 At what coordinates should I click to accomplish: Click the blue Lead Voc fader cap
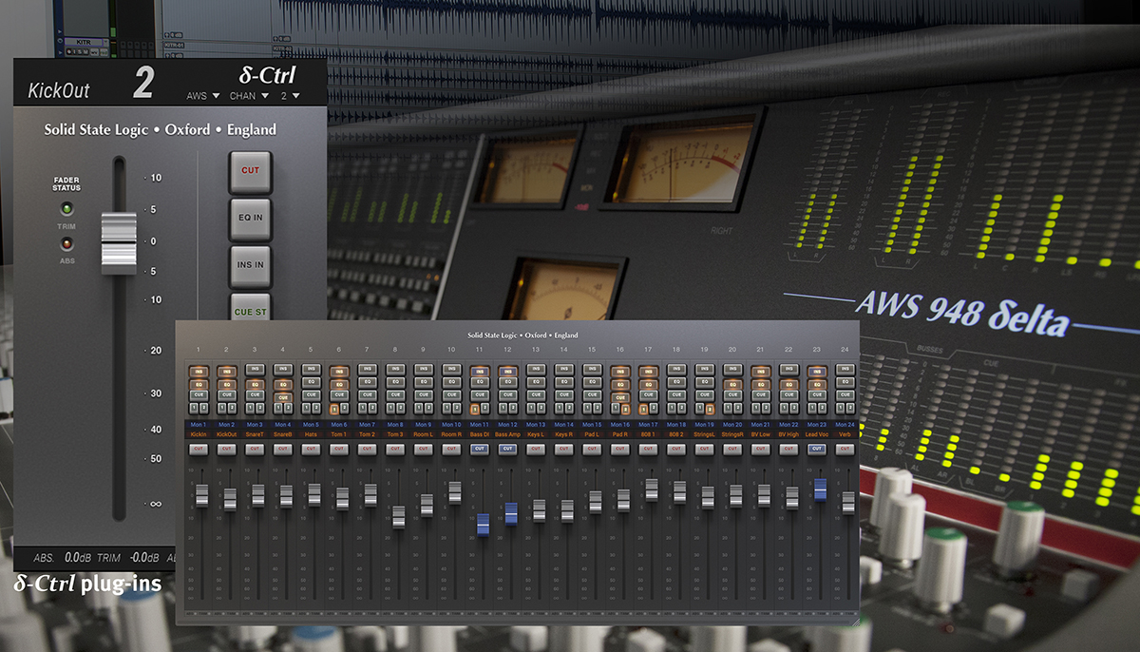point(820,489)
